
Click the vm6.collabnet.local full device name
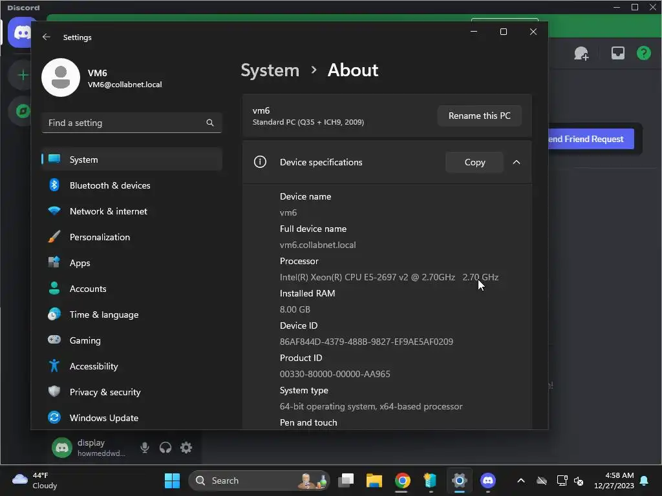pyautogui.click(x=317, y=245)
